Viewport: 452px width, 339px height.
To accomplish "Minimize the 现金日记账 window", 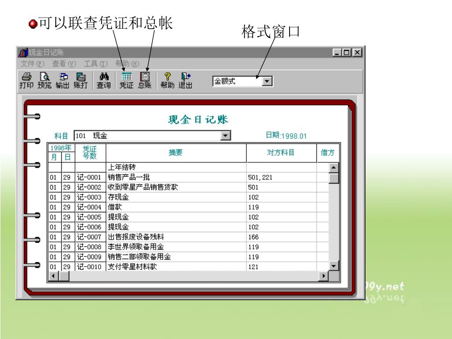I will pyautogui.click(x=337, y=53).
